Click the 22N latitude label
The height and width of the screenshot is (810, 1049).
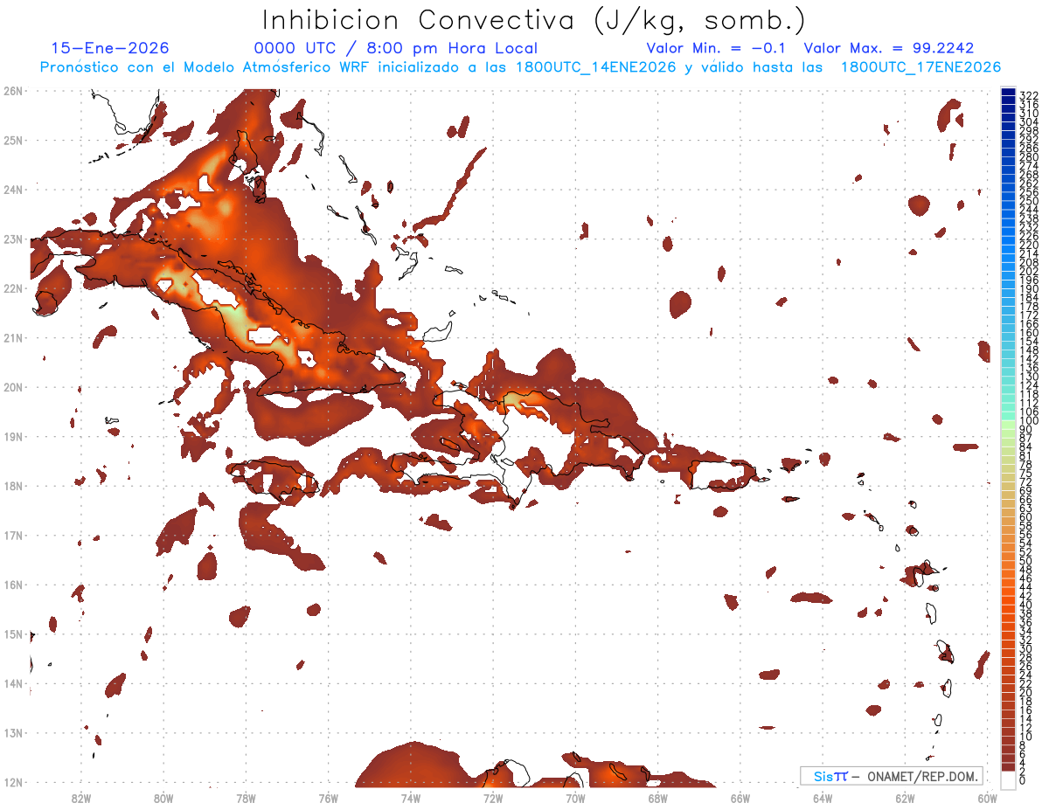pyautogui.click(x=12, y=287)
